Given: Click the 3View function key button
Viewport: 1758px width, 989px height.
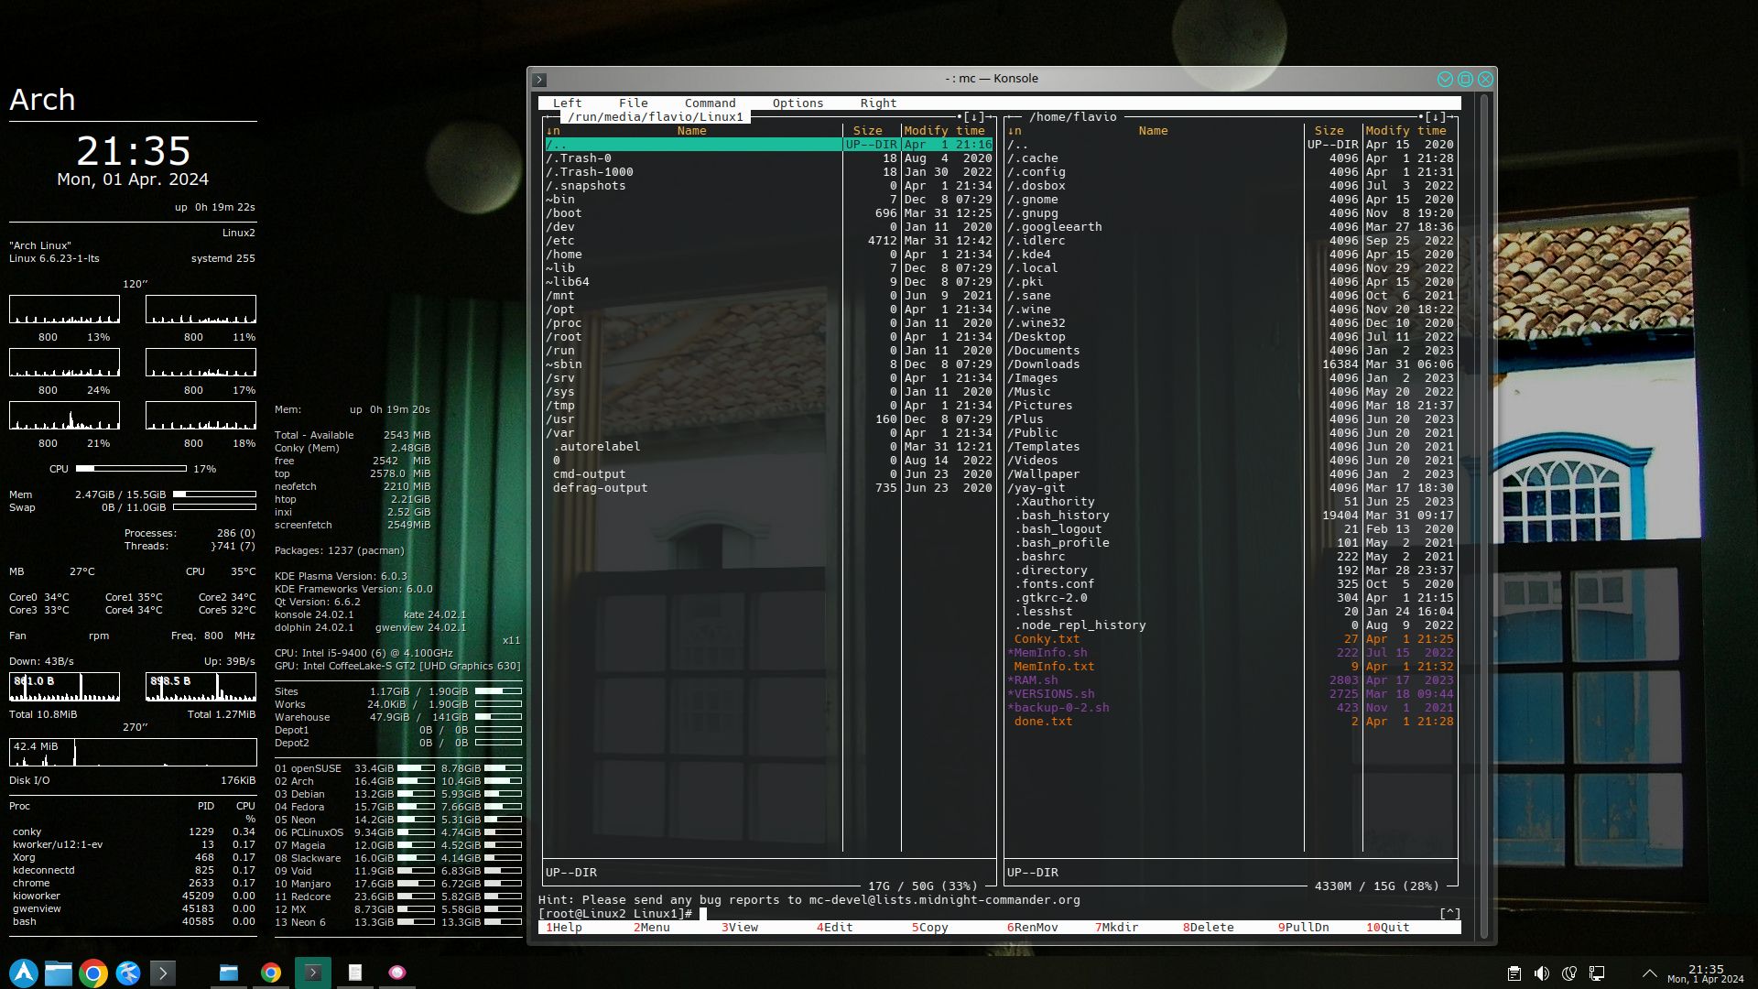Looking at the screenshot, I should 740,928.
